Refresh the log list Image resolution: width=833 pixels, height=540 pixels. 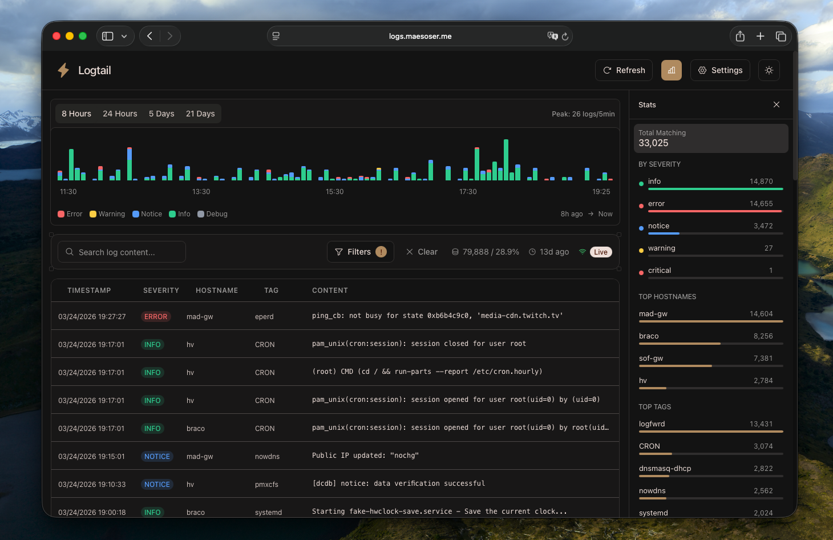coord(624,70)
